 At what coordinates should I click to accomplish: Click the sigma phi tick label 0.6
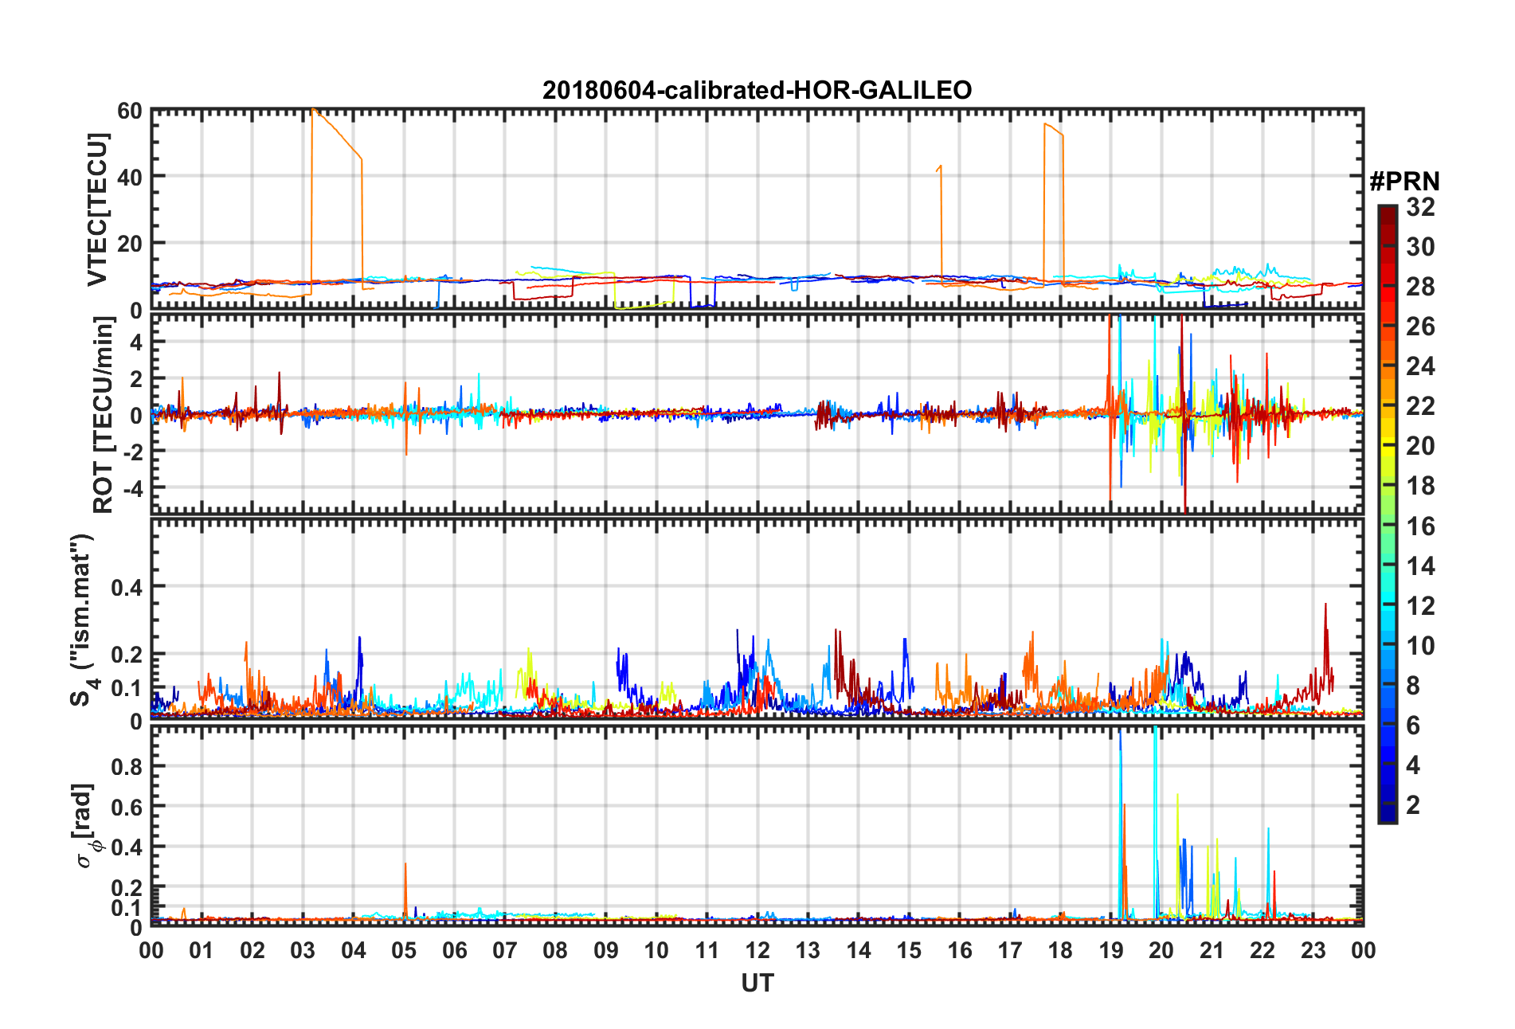tap(127, 807)
